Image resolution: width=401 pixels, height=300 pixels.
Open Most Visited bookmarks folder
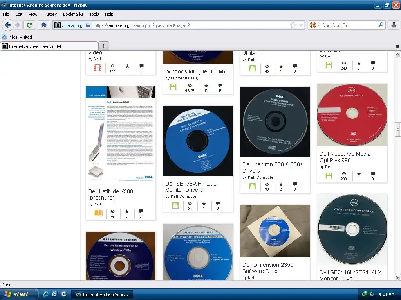click(17, 37)
